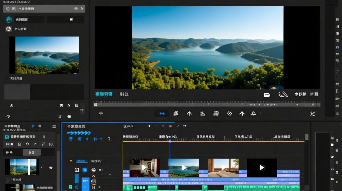Click the gray highlighted button in left panel
Viewport: 342px width, 191px height.
pyautogui.click(x=32, y=152)
